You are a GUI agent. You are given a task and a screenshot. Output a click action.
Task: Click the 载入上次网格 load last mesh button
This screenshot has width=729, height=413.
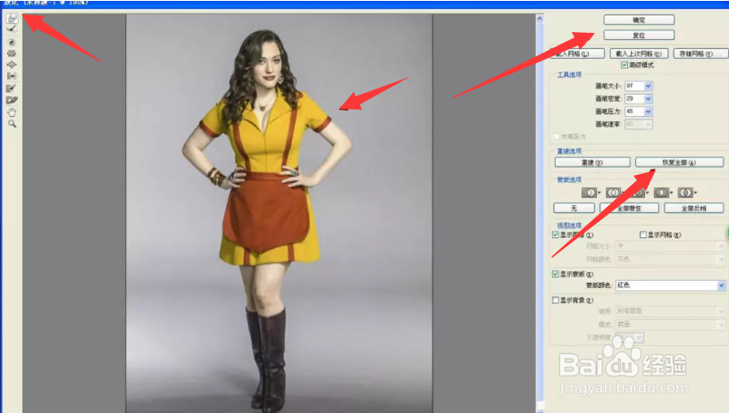point(639,54)
